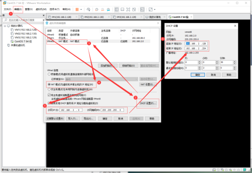Open the library search filter dropdown arrow
The width and height of the screenshot is (252, 173).
coord(44,20)
